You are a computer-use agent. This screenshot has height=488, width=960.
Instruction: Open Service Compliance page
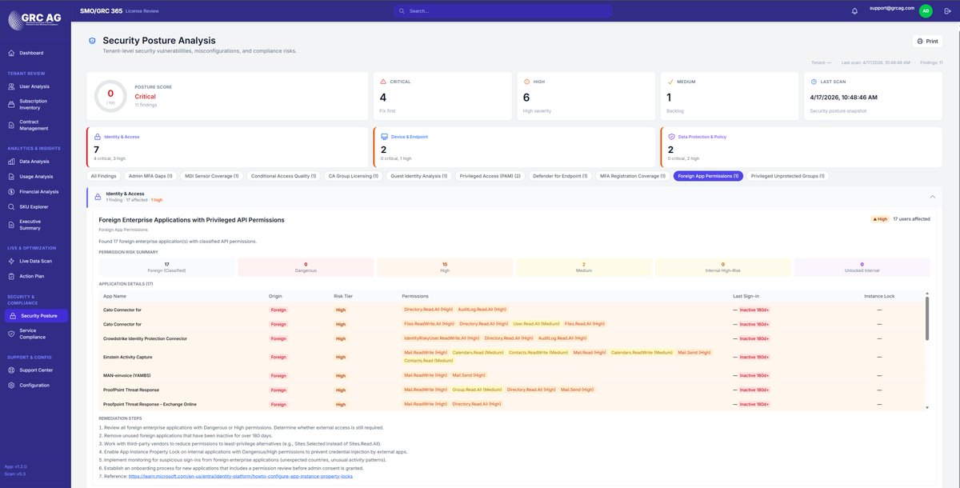[34, 334]
